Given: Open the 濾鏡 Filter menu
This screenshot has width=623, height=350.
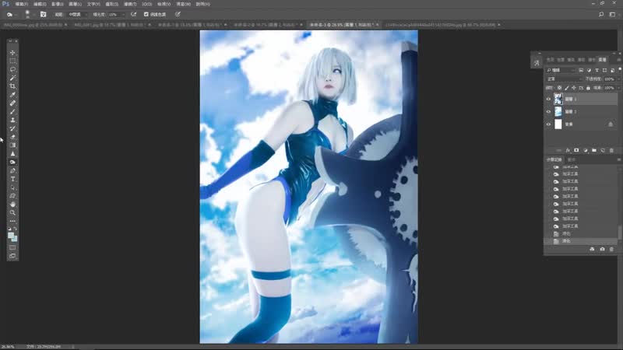Looking at the screenshot, I should [130, 4].
